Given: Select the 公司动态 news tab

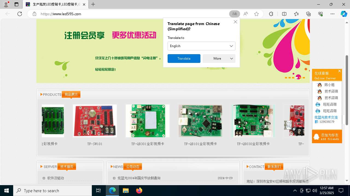Looking at the screenshot, I should tap(133, 167).
